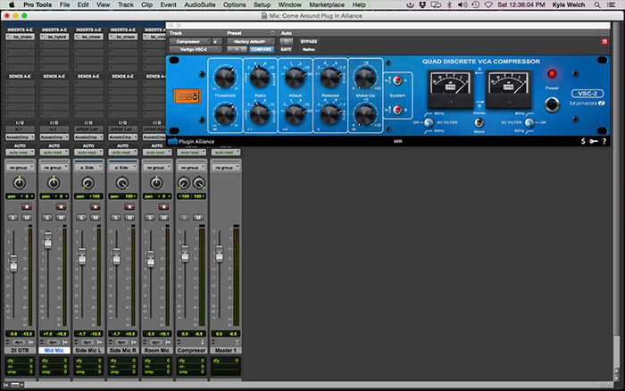Click the channel B Attack knob

295,113
